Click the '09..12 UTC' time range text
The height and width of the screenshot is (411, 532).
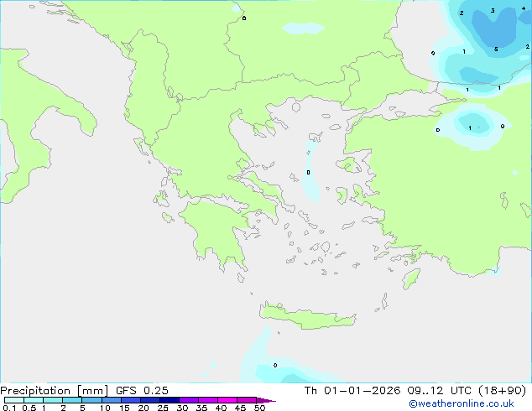pyautogui.click(x=440, y=391)
